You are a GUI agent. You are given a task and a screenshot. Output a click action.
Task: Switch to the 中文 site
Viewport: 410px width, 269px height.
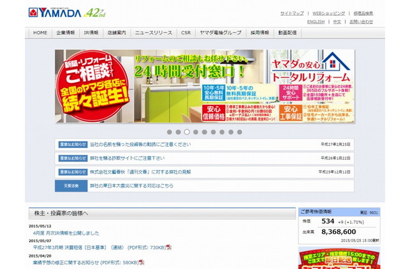[337, 22]
